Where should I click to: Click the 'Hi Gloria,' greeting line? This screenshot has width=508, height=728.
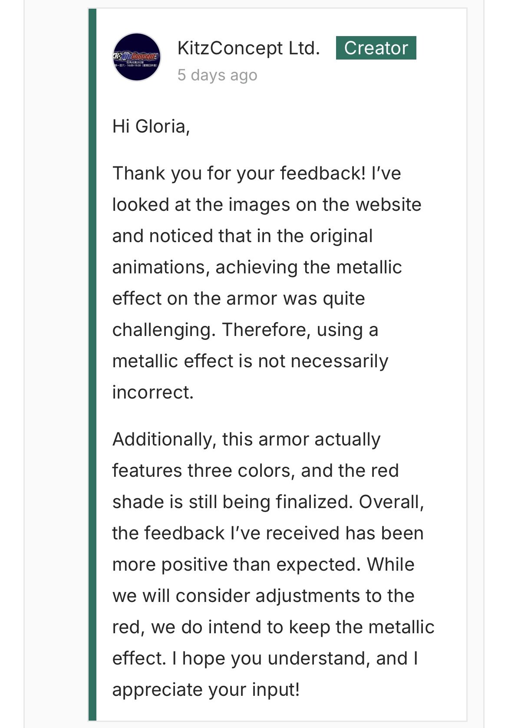tap(151, 127)
